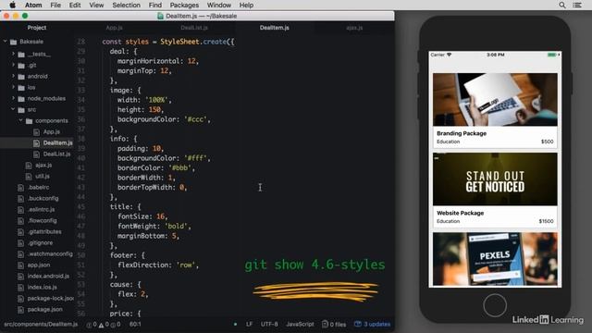The image size is (592, 333).
Task: Open index.android.js file
Action: (x=48, y=276)
